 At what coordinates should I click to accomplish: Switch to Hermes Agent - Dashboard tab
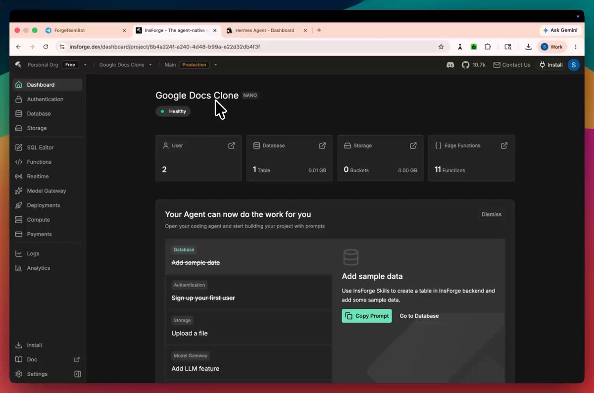coord(264,30)
